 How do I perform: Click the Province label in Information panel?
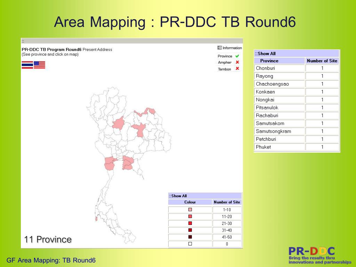[225, 56]
